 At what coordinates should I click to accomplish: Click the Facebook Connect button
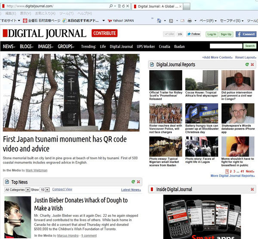[x=246, y=34]
